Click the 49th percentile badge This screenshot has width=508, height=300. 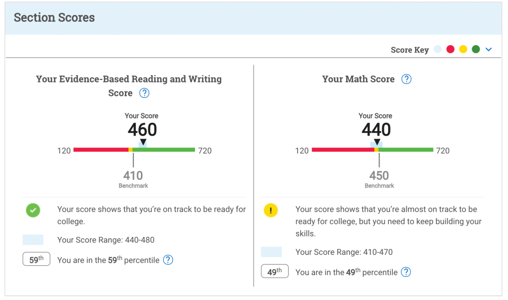(x=275, y=271)
